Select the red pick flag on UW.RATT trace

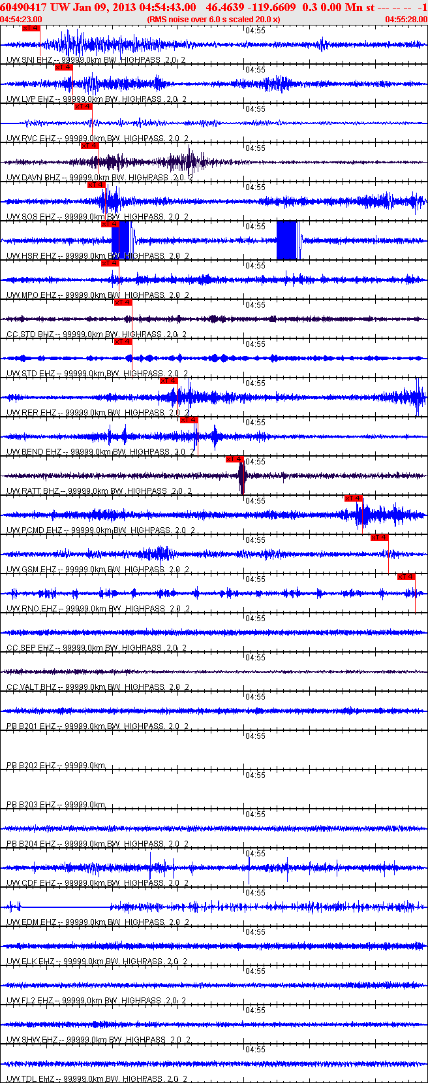[234, 459]
